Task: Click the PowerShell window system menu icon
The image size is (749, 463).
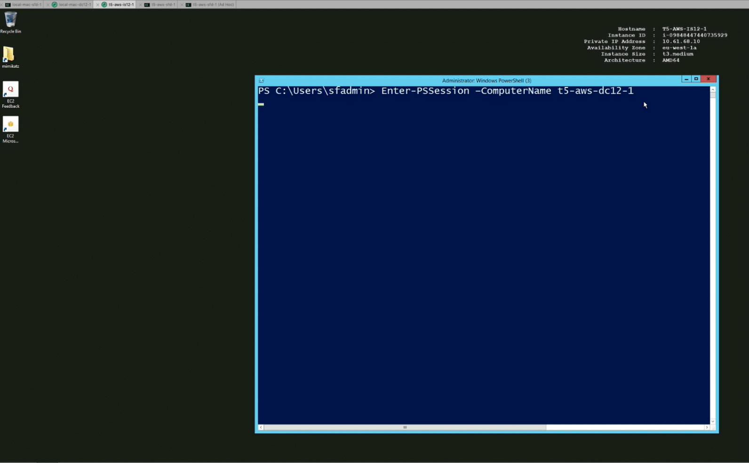Action: (x=261, y=80)
